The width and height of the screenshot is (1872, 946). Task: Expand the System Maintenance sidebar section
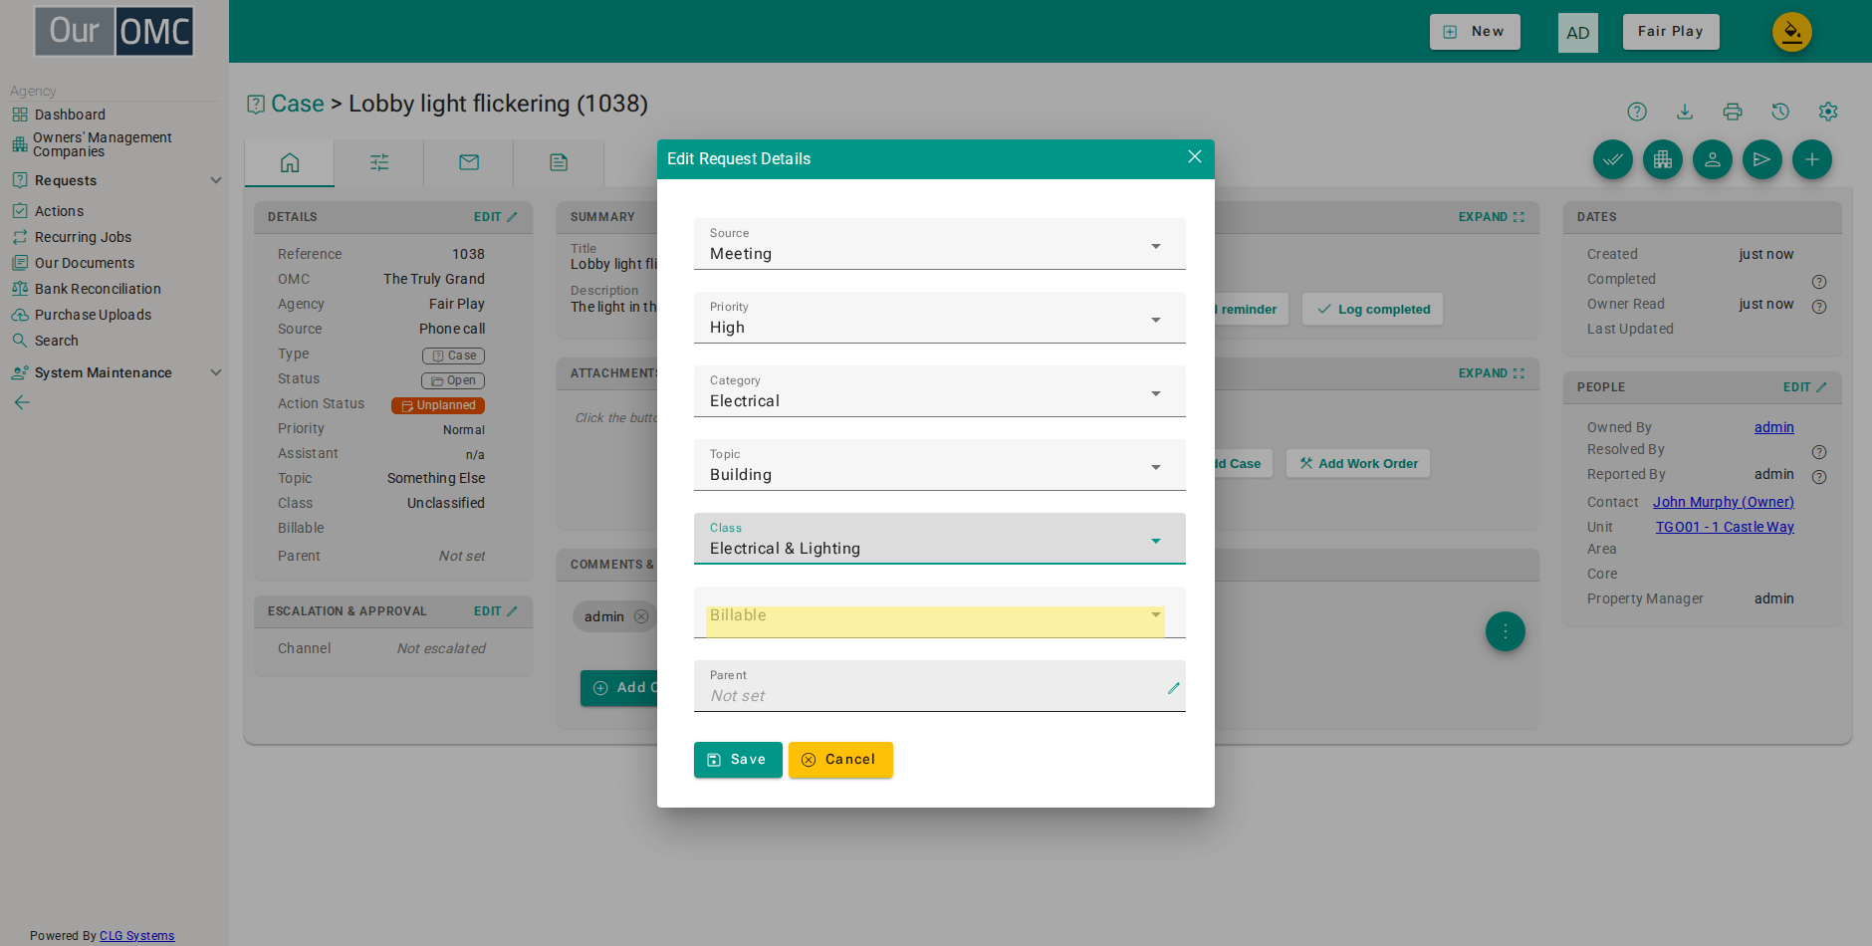coord(216,372)
